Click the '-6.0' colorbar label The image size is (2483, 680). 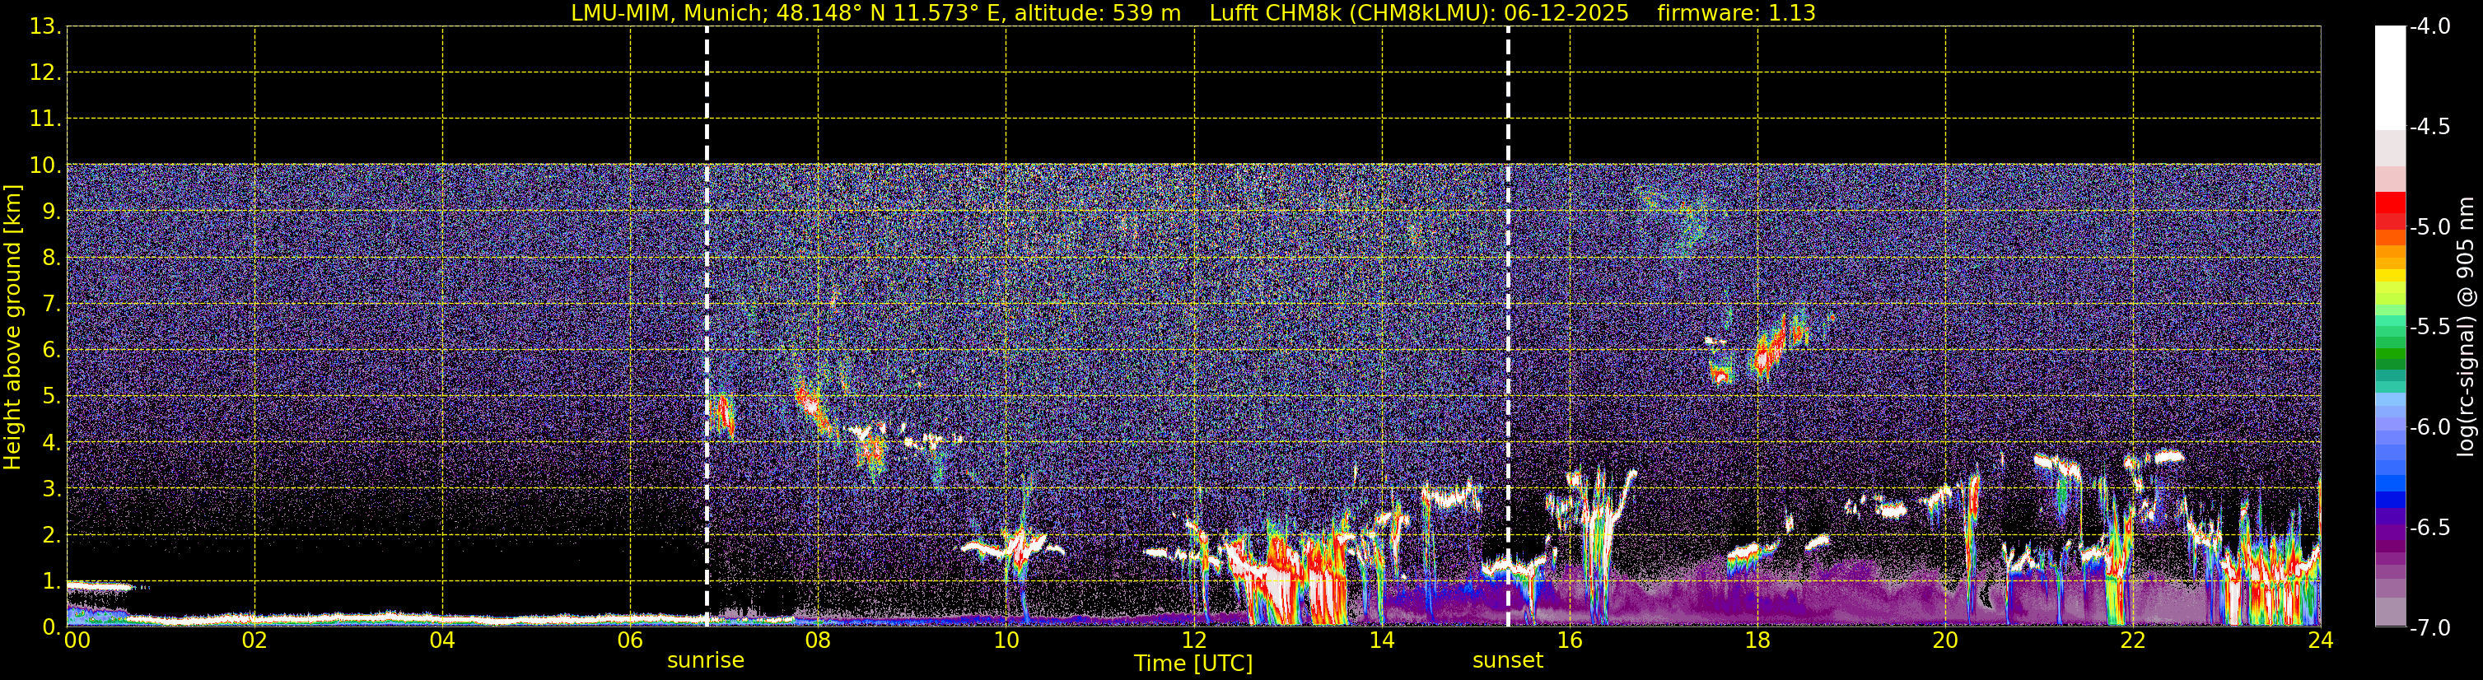tap(2430, 427)
